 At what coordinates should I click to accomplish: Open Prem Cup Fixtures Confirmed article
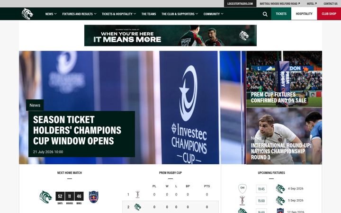(278, 98)
